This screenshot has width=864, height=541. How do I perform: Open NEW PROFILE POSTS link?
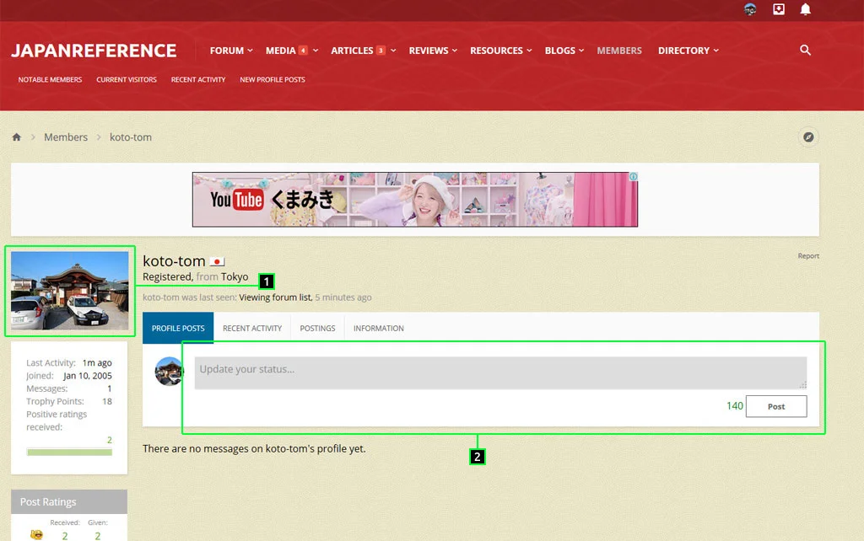[x=273, y=80]
